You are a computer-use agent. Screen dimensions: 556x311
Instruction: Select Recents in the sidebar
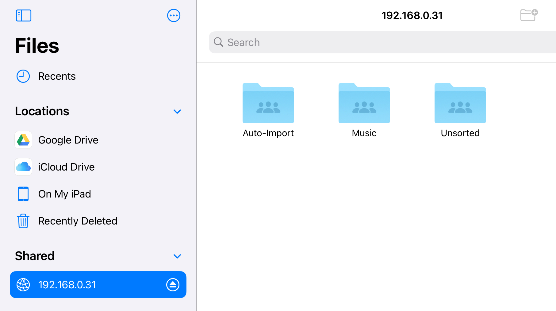click(x=57, y=76)
